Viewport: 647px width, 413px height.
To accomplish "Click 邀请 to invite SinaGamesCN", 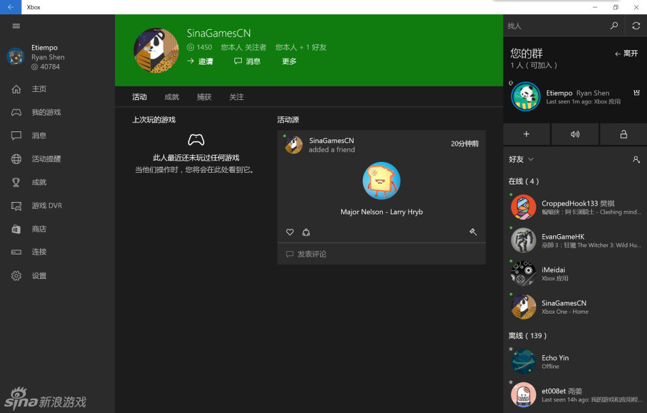I will [x=200, y=61].
